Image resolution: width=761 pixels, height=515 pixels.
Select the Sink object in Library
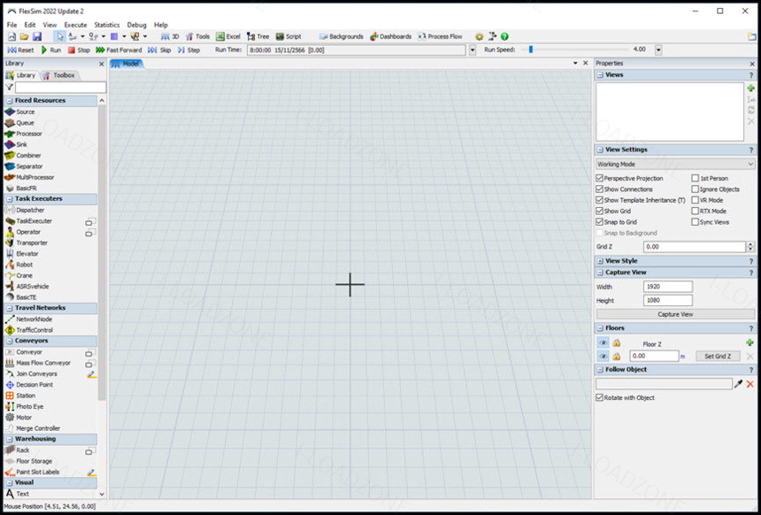tap(22, 144)
